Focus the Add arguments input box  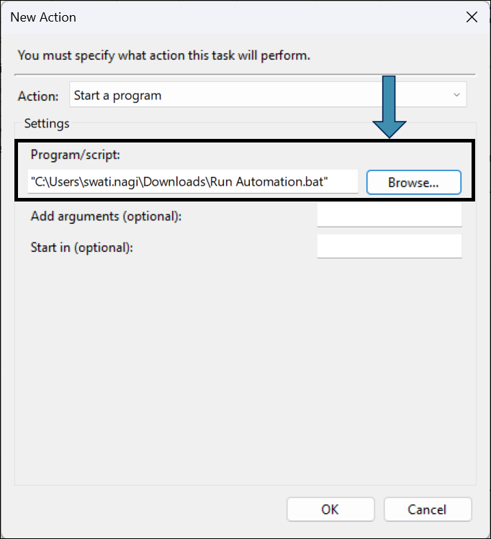click(389, 215)
